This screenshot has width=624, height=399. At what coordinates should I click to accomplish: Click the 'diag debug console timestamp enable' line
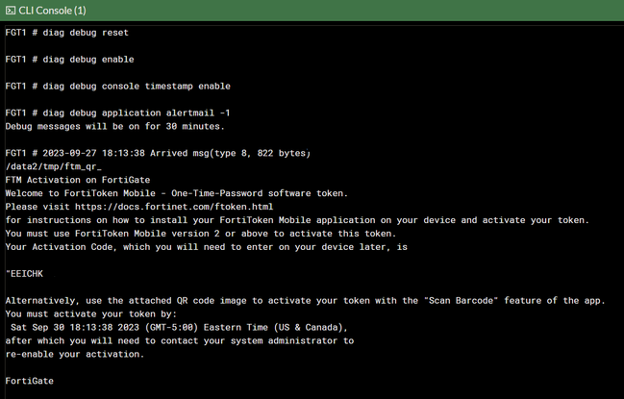(117, 87)
